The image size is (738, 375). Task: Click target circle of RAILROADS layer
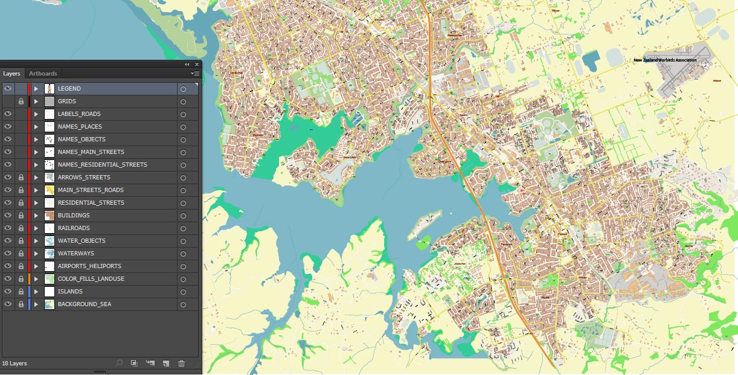tap(183, 228)
